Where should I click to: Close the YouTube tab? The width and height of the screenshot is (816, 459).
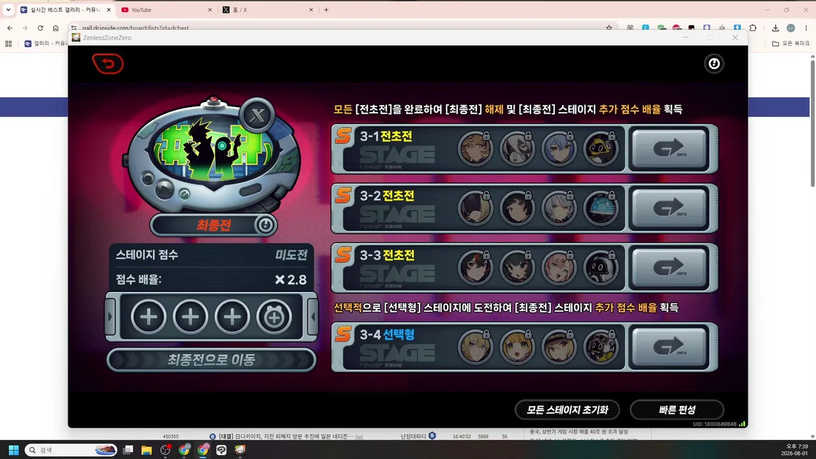tap(210, 10)
